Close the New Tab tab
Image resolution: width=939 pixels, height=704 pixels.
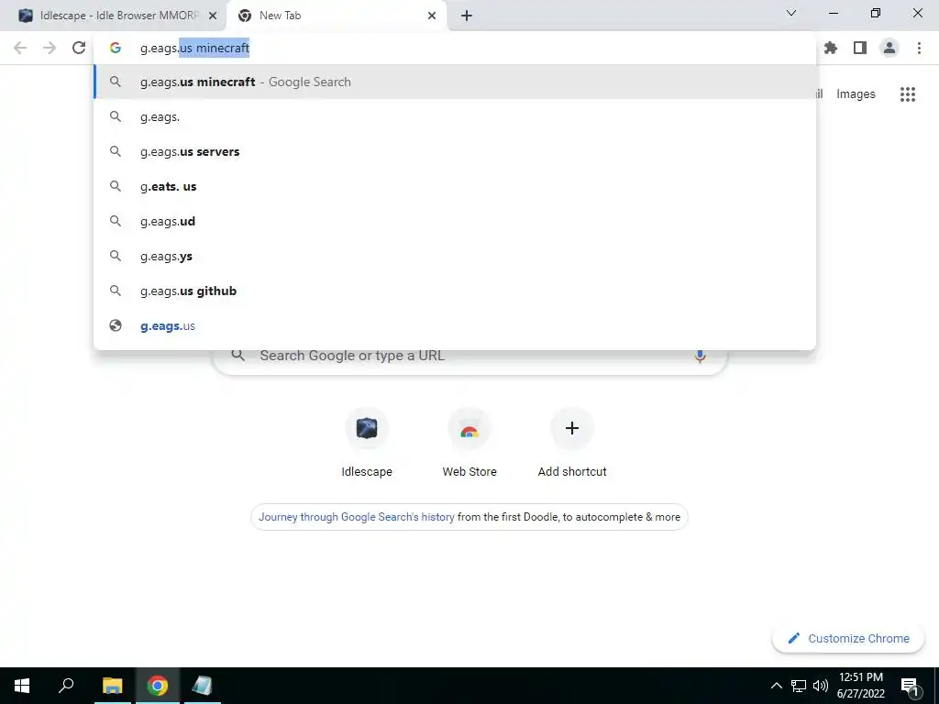click(432, 16)
